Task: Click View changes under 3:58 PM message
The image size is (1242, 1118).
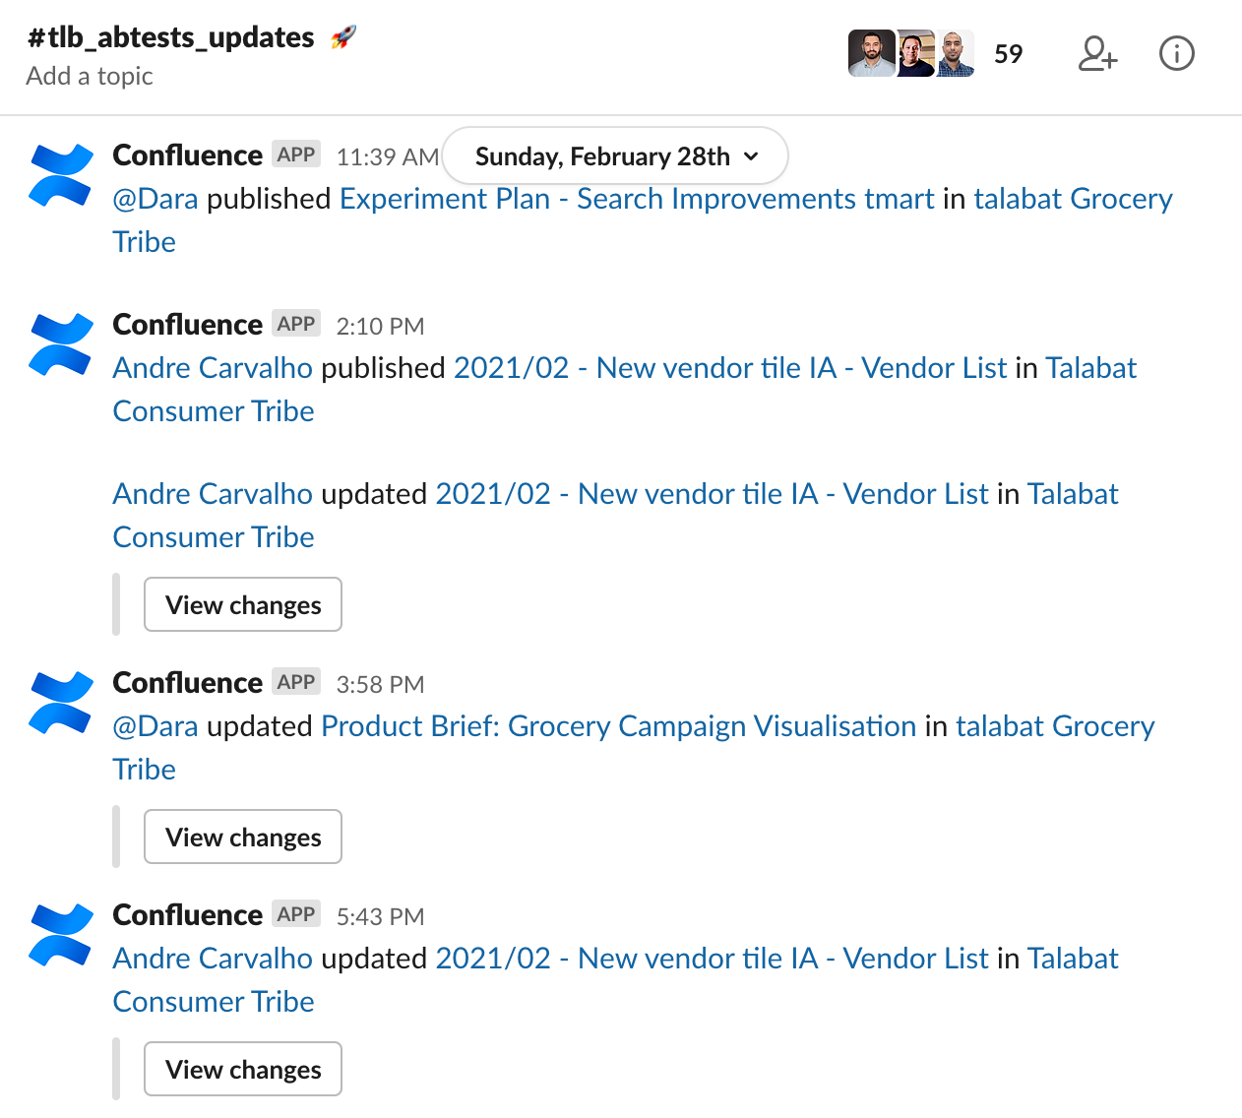Action: tap(243, 837)
